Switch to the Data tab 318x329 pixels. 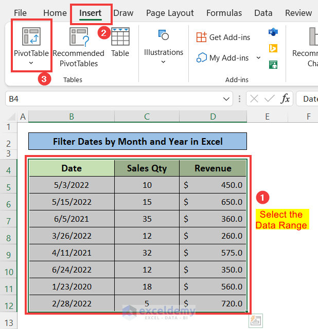point(263,13)
